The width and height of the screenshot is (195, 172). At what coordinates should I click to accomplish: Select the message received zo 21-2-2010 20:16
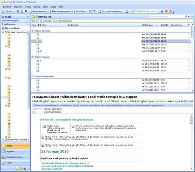111,64
